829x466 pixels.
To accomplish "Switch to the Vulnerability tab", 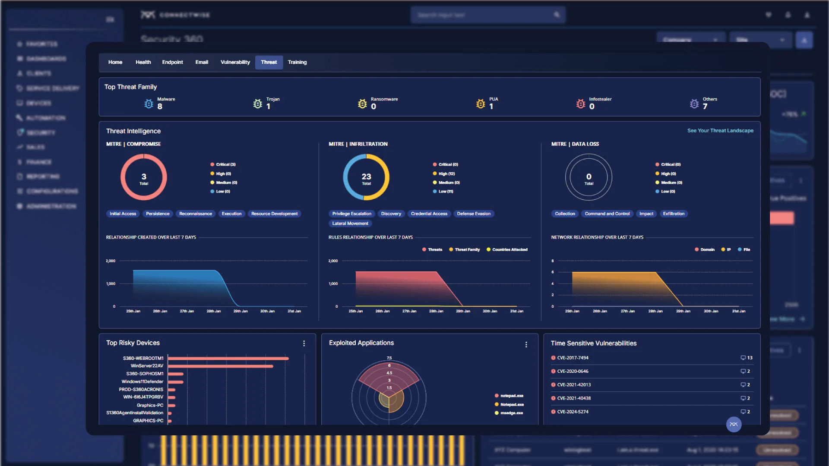I will click(x=235, y=62).
